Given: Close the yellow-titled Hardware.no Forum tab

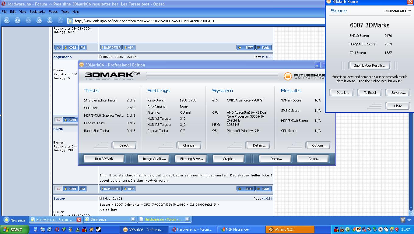Looking at the screenshot, I should coord(187,219).
